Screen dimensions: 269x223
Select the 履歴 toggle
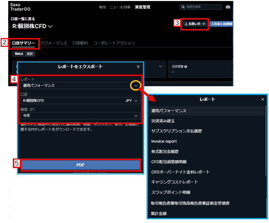coord(30,54)
